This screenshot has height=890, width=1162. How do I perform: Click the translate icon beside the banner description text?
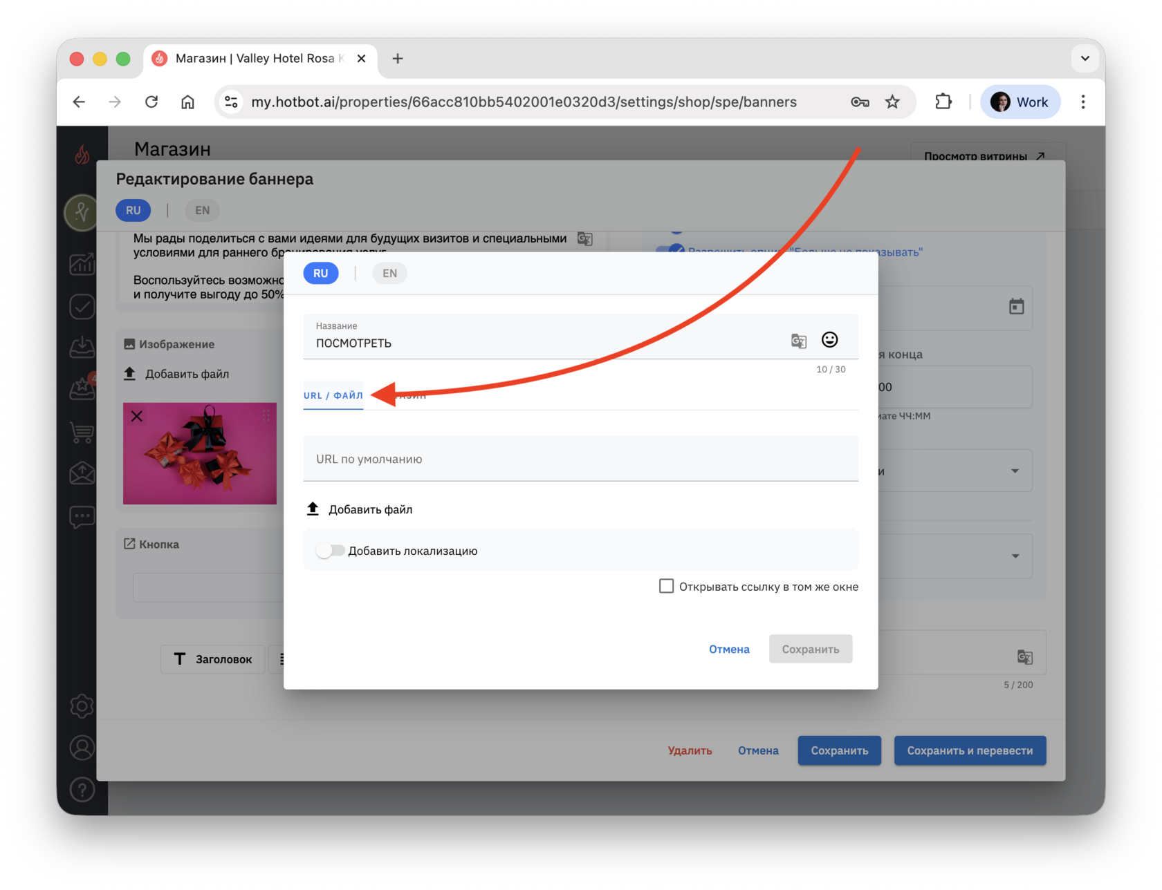(584, 238)
